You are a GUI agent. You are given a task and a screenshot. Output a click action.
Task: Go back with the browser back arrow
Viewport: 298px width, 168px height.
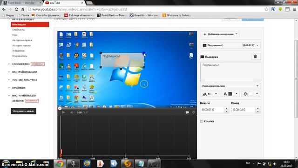pyautogui.click(x=4, y=9)
